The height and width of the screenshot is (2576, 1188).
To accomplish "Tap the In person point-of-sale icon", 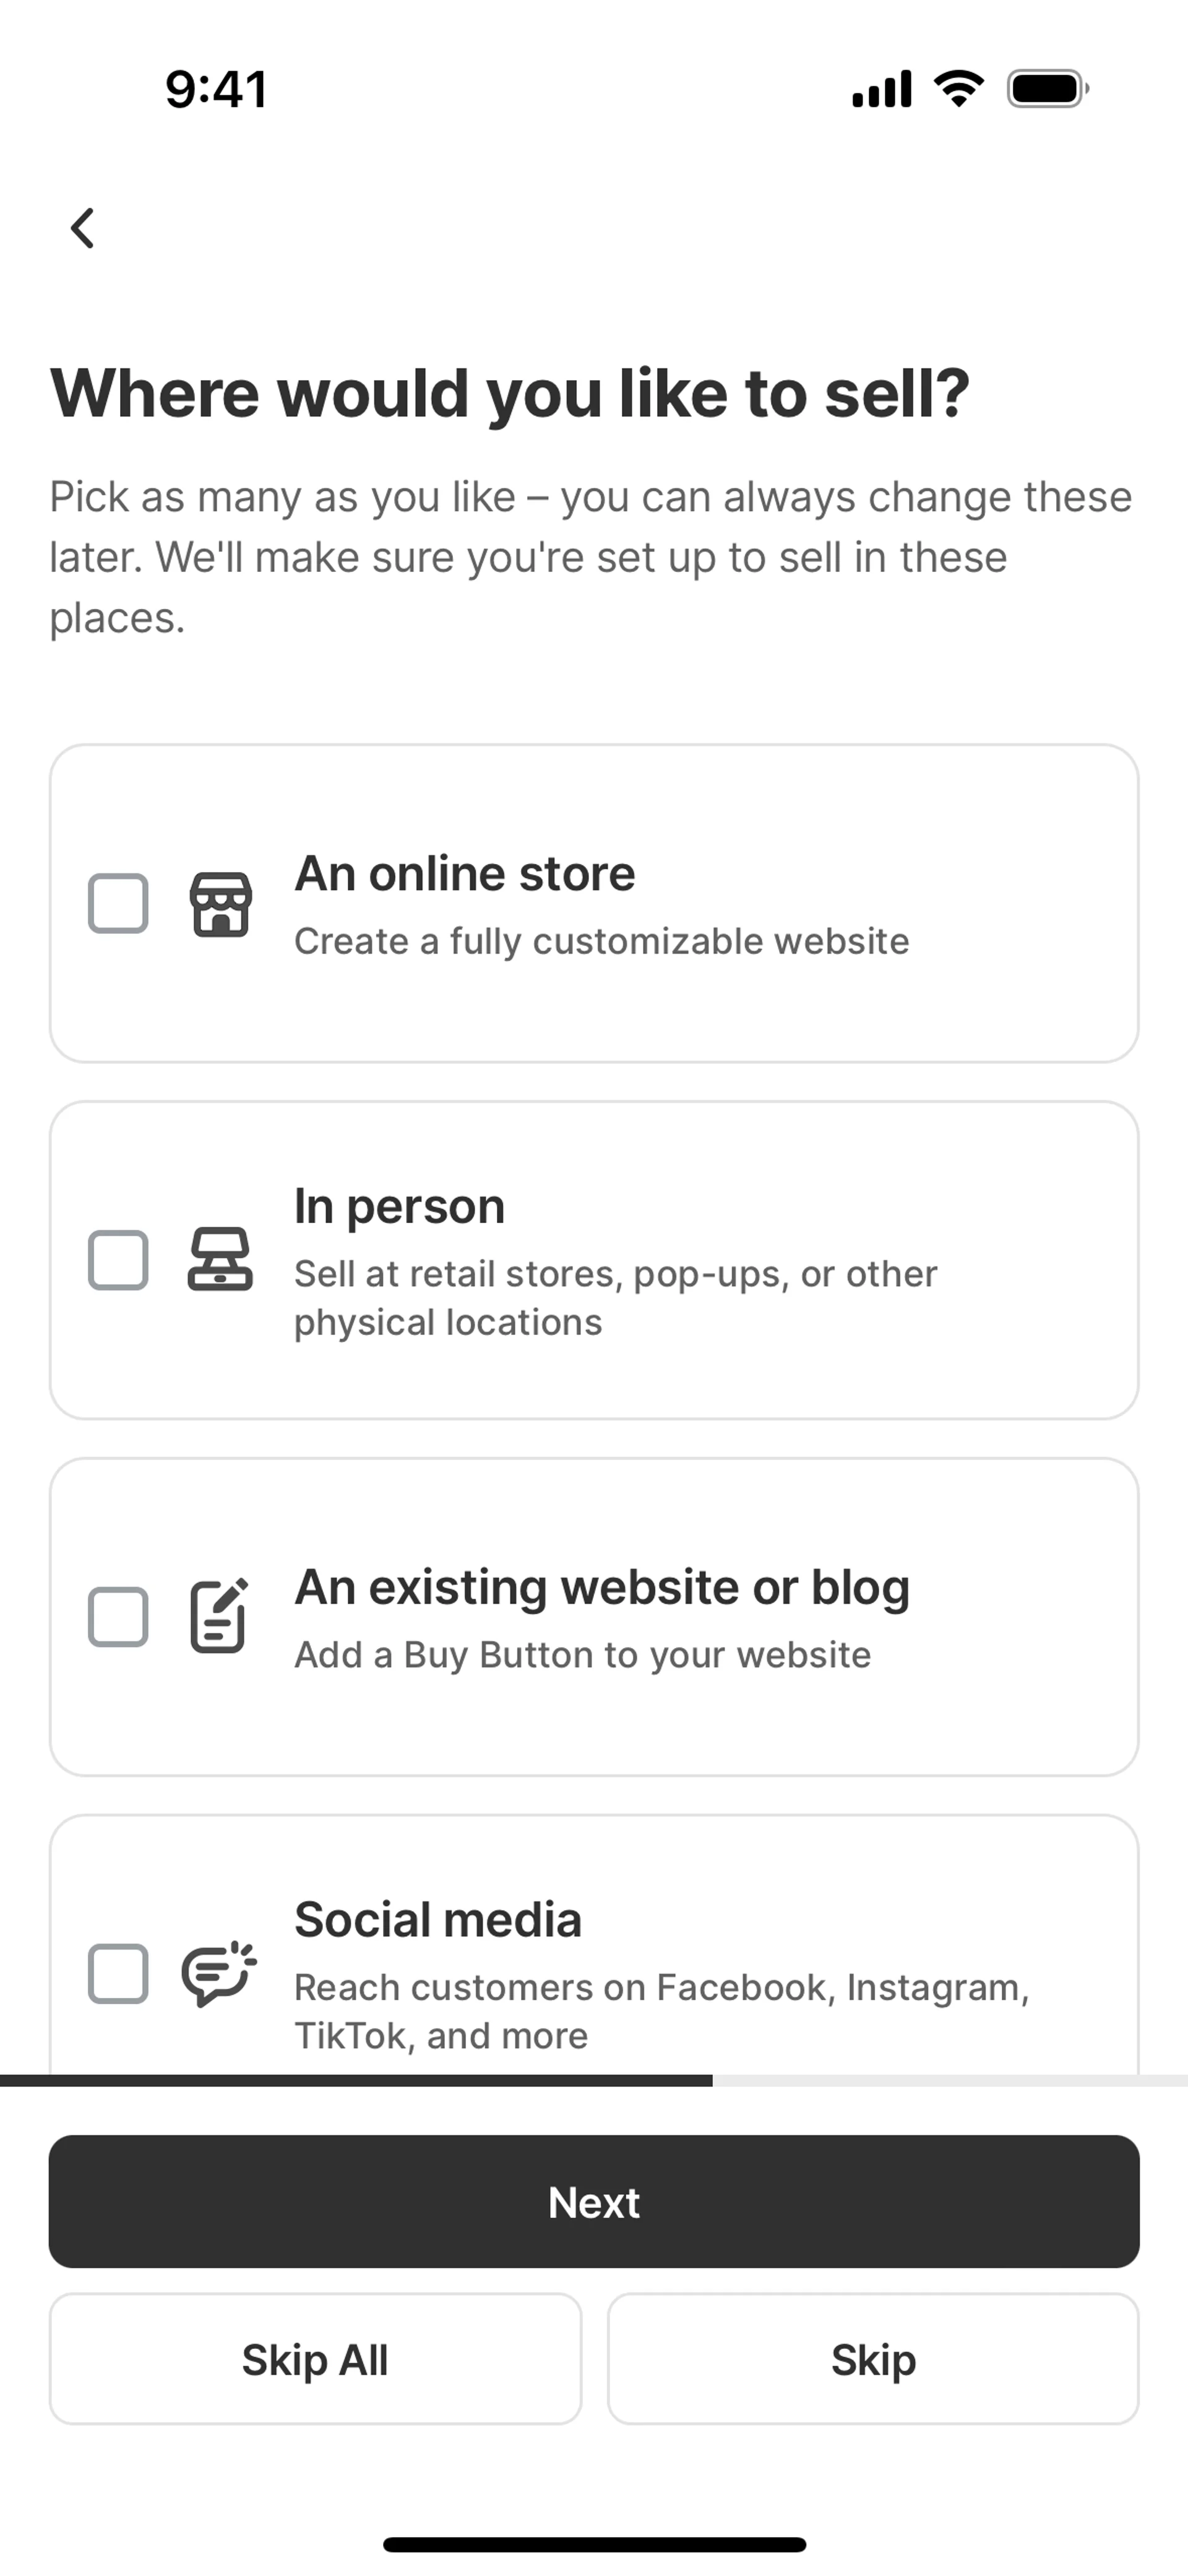I will point(220,1260).
